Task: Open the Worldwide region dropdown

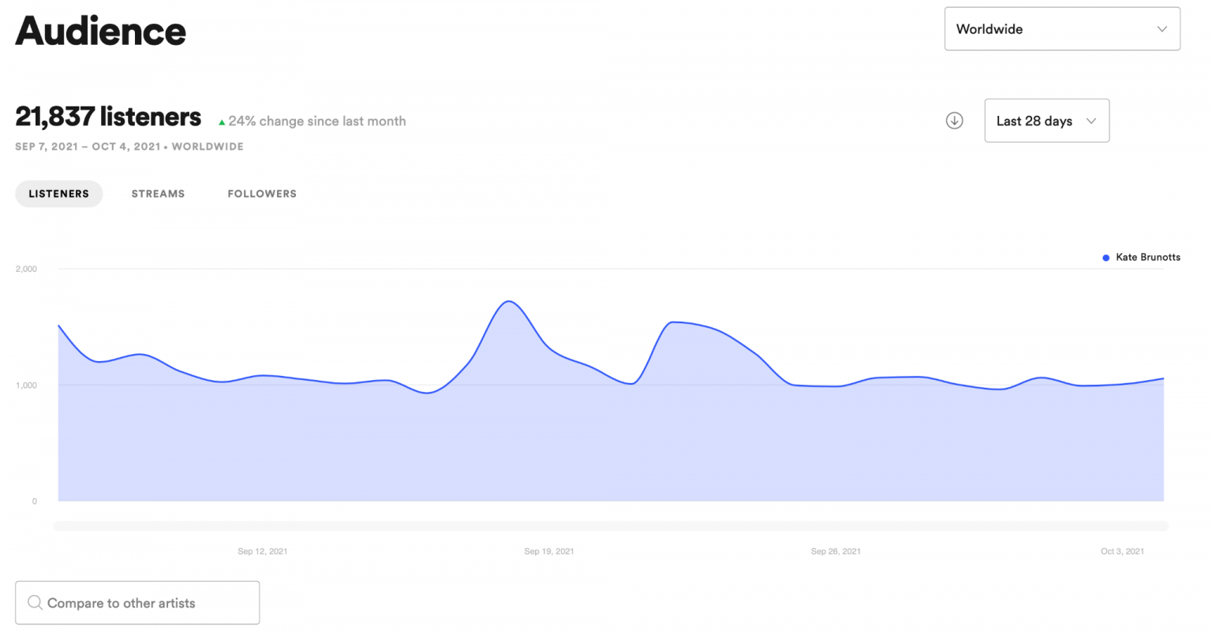Action: pos(1061,29)
